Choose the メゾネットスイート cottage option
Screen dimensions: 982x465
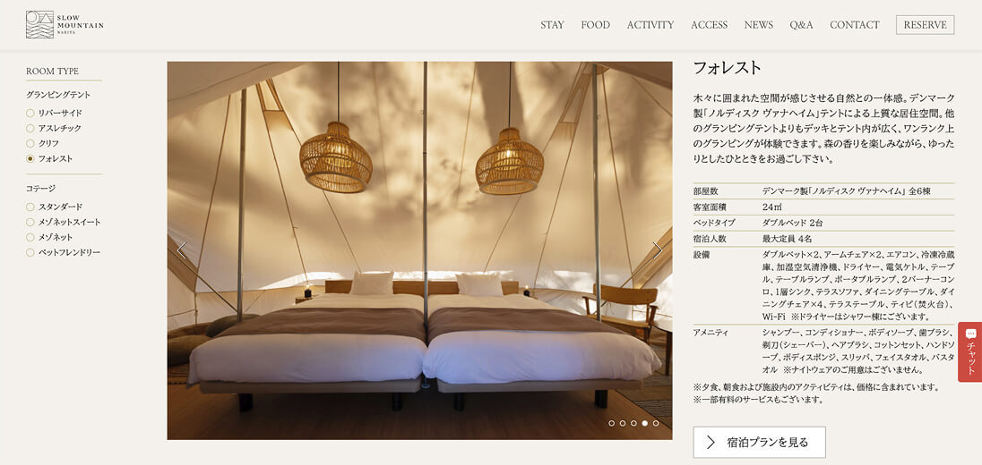pyautogui.click(x=64, y=222)
